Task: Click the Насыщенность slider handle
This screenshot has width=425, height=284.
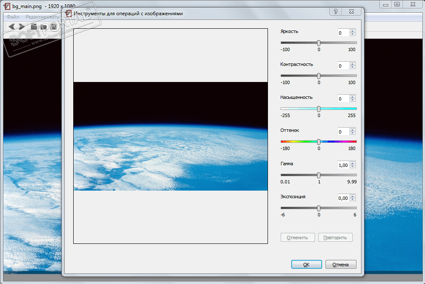Action: [x=319, y=109]
